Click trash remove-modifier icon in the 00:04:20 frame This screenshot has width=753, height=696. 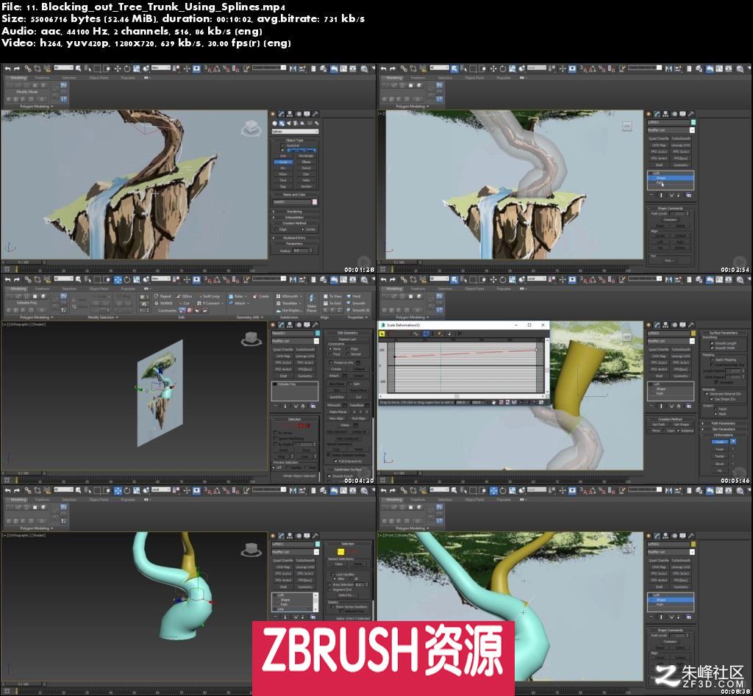tap(304, 406)
